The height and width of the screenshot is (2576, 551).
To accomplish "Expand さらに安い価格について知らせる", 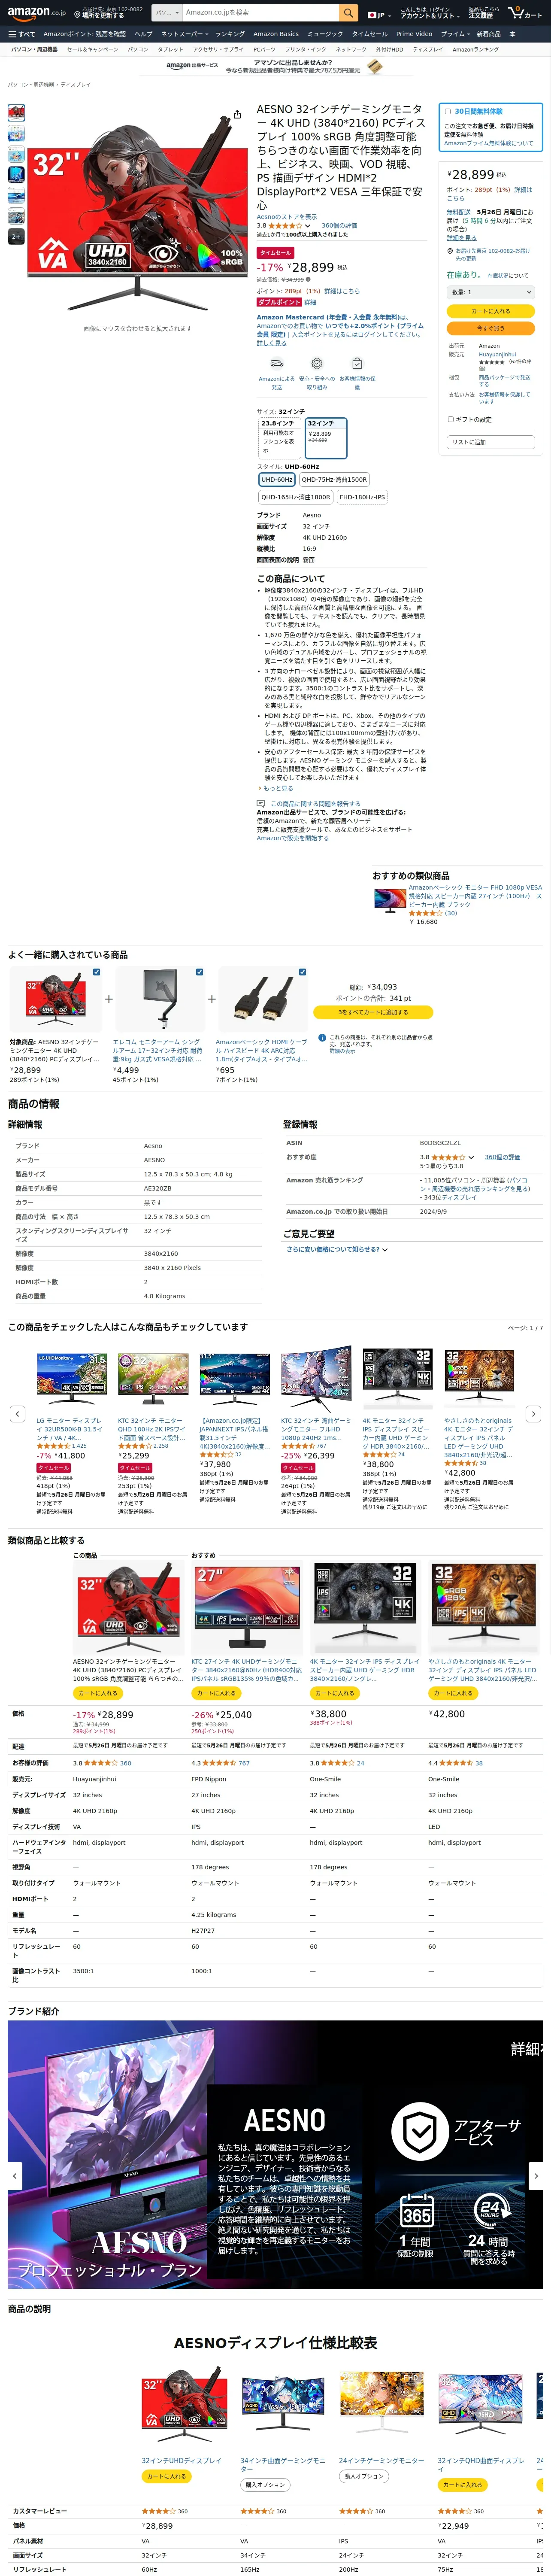I will pos(337,1249).
